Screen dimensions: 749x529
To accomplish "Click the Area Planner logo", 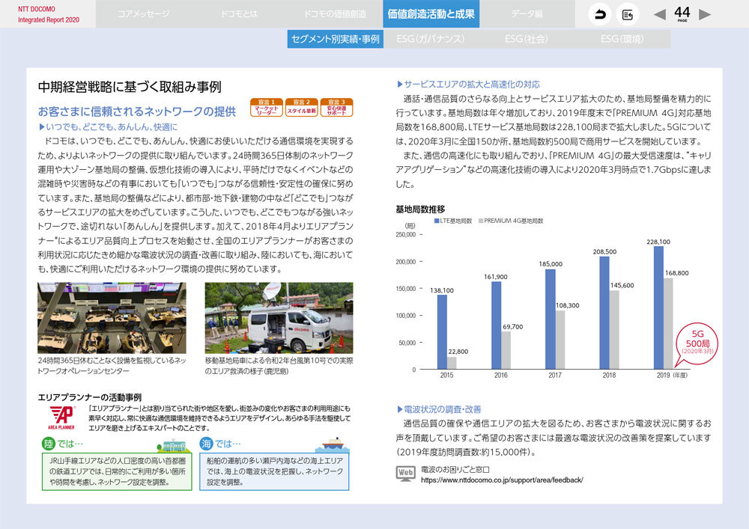I will tap(61, 415).
